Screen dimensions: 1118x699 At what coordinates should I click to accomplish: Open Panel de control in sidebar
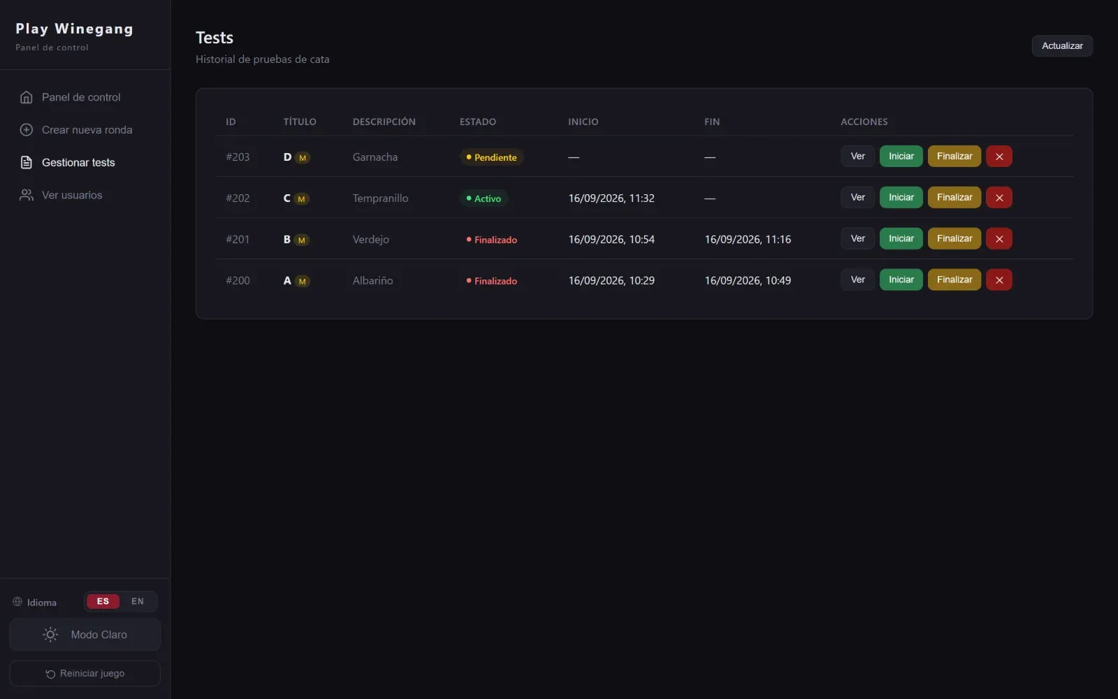(x=85, y=97)
